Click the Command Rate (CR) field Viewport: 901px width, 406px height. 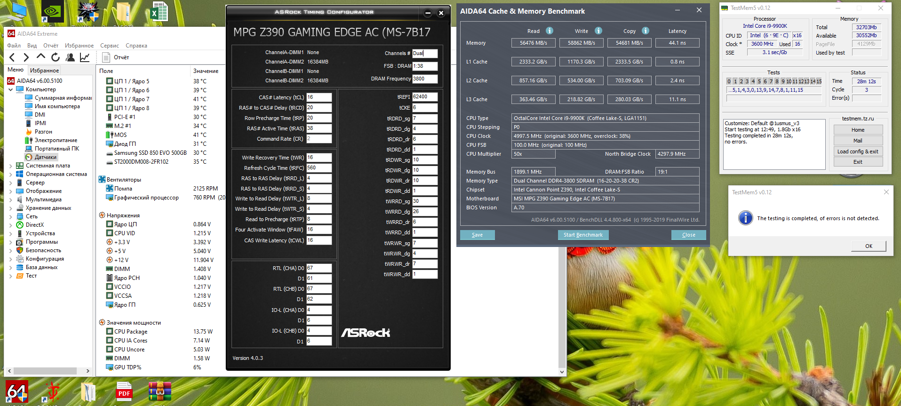[319, 139]
